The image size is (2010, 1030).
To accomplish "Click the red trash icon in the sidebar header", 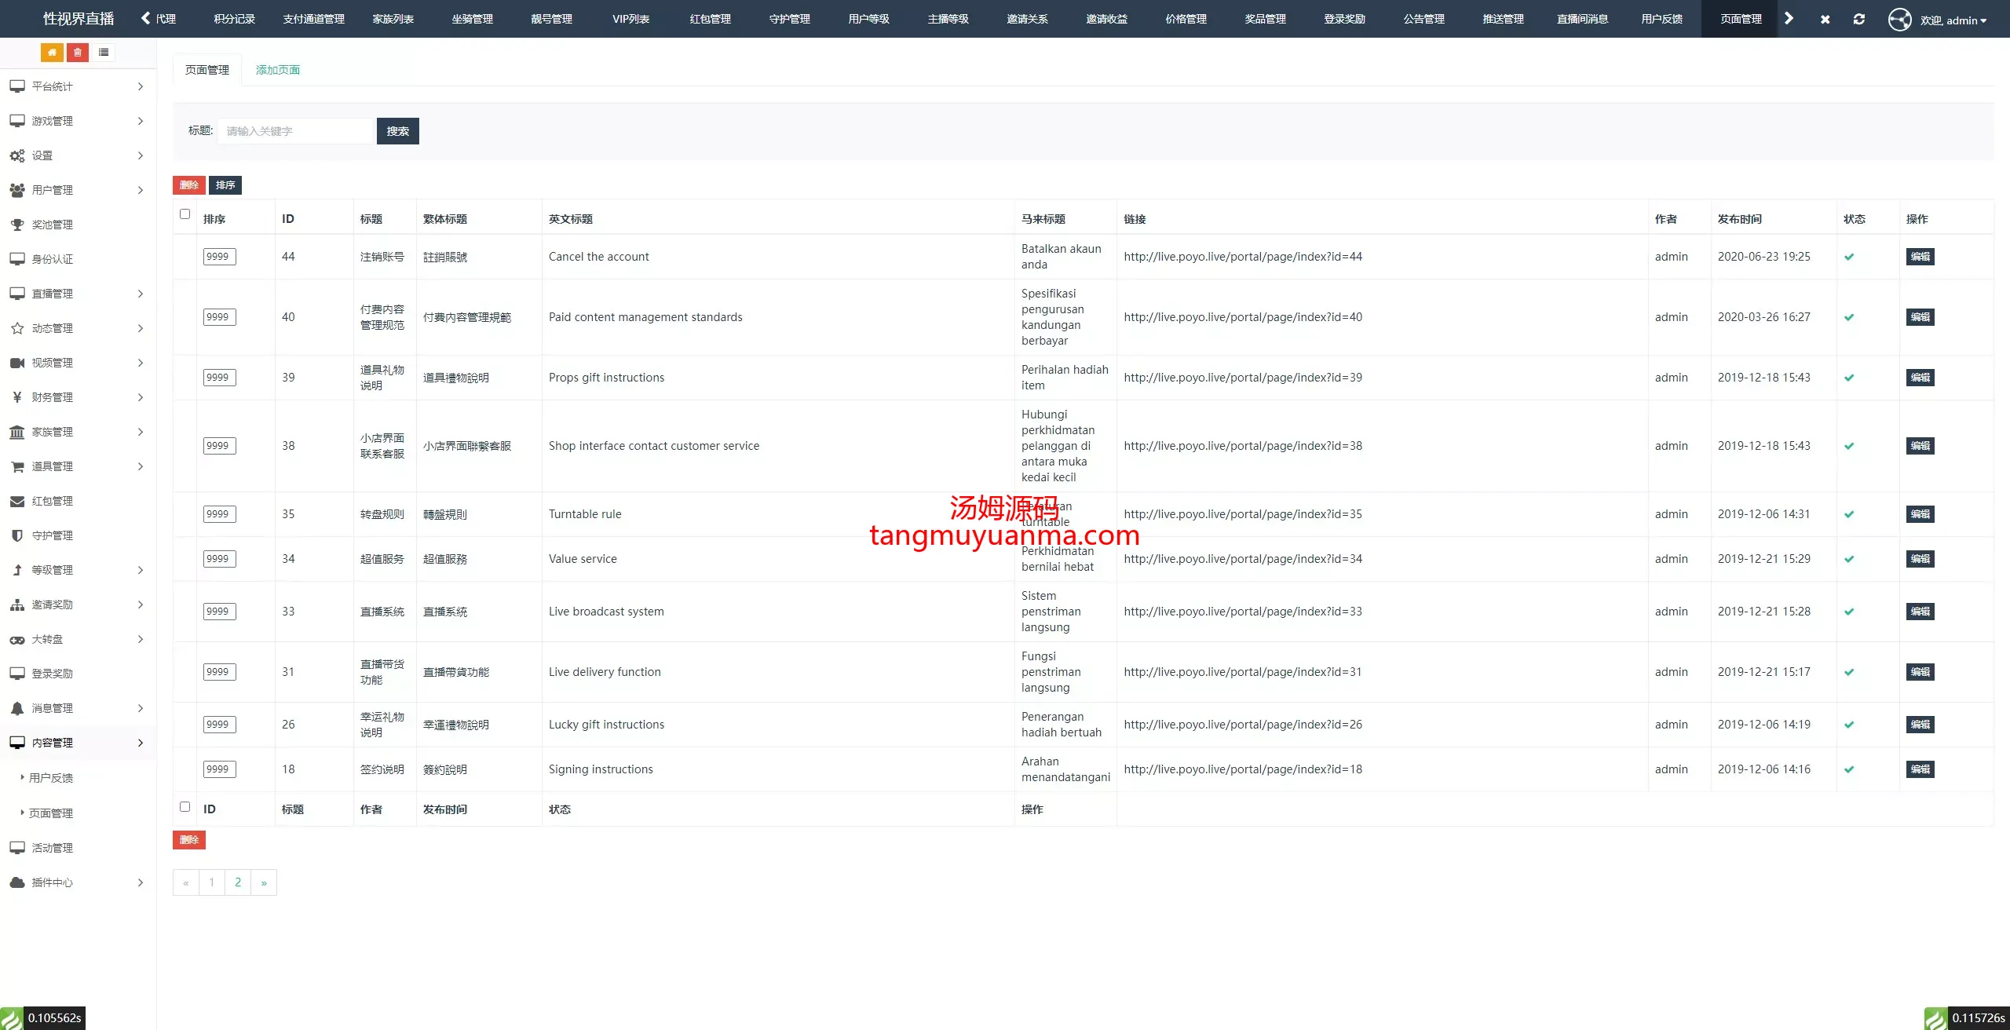I will pyautogui.click(x=78, y=53).
